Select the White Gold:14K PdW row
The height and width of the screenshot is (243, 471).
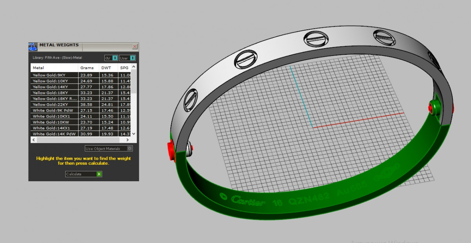coord(81,134)
